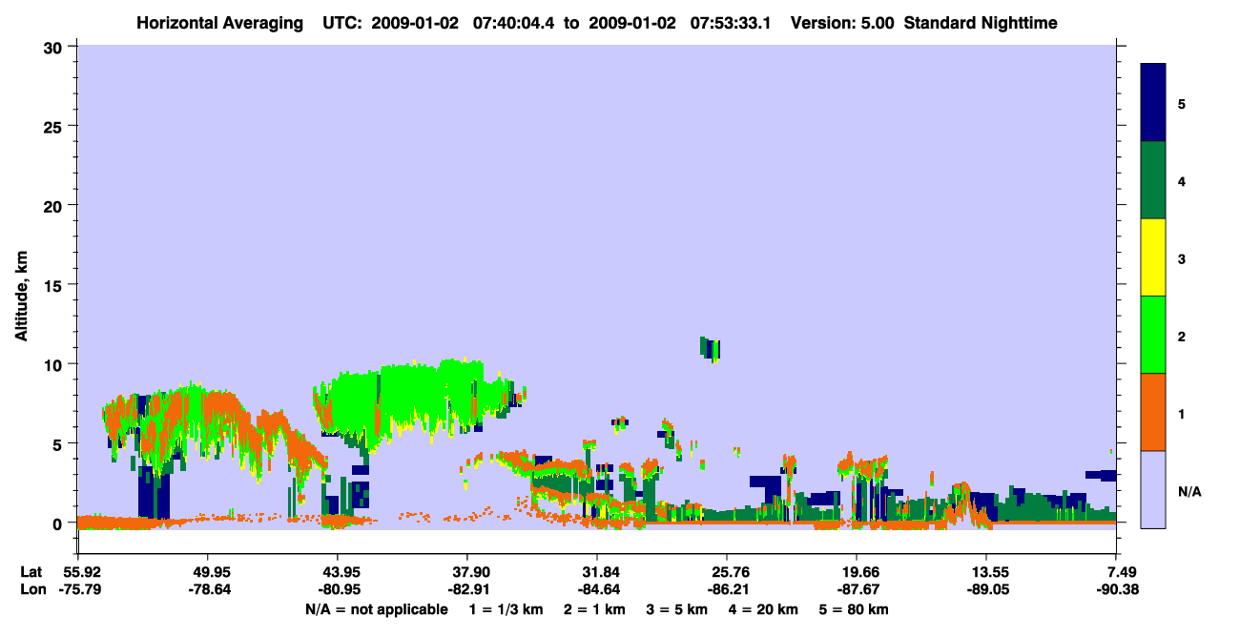Screen dimensions: 1240x636
Task: Click the longitude value -84.64
Action: (597, 590)
